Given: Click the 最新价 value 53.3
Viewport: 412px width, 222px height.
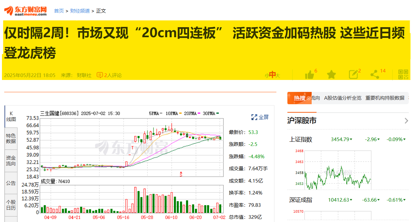Looking at the screenshot, I should [x=253, y=132].
